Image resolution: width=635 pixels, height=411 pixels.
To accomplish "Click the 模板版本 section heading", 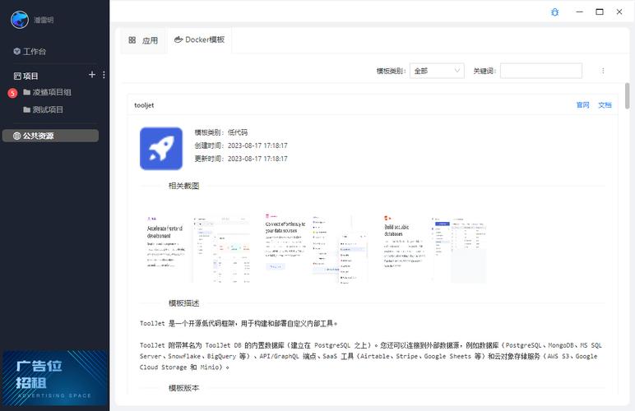I will (184, 388).
